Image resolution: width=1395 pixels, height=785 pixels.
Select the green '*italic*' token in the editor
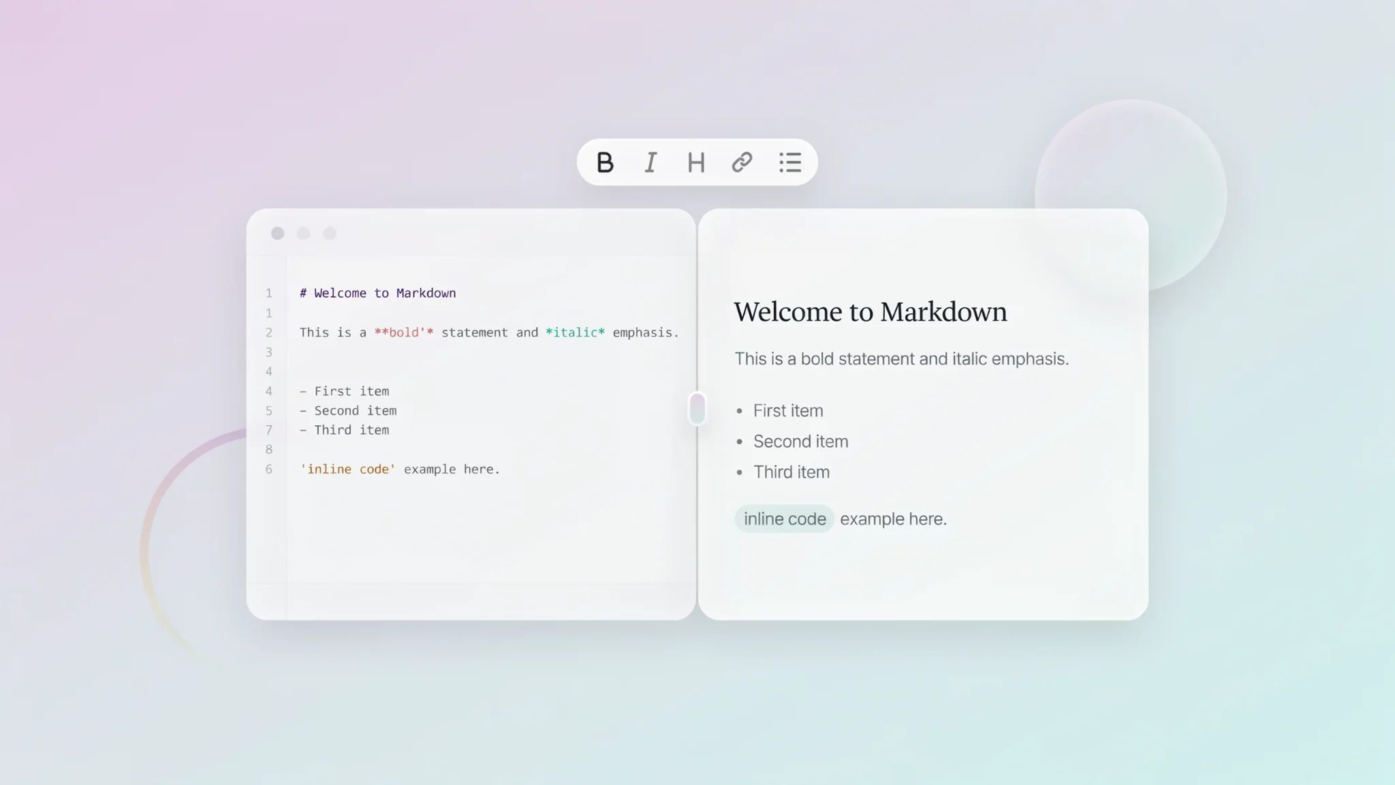coord(575,333)
